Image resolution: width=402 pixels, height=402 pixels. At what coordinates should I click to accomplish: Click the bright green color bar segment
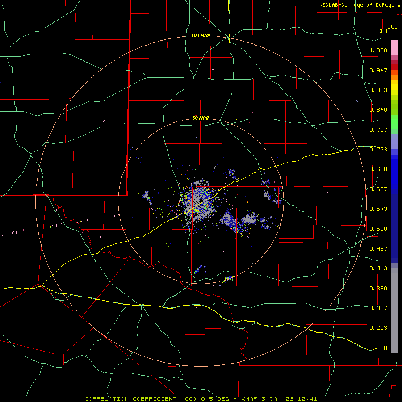pos(394,122)
